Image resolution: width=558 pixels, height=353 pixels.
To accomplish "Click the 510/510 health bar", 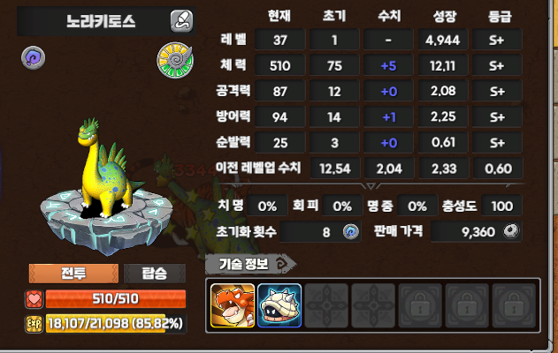I will (116, 299).
